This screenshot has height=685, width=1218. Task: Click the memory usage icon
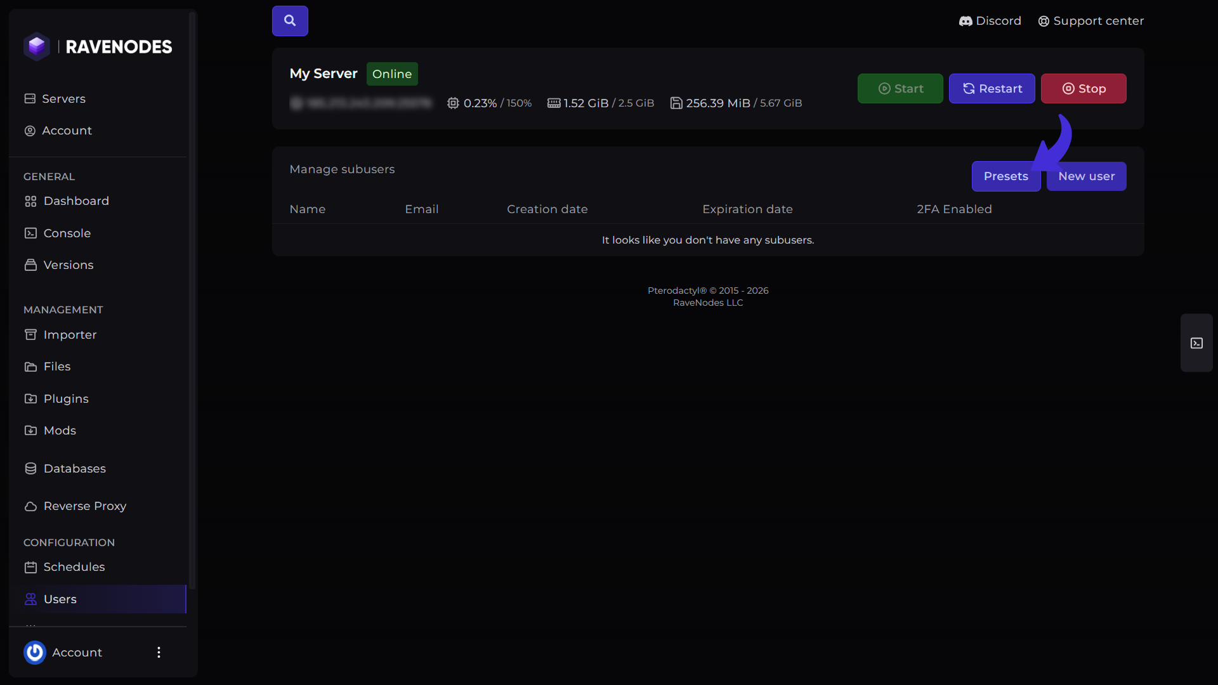click(554, 103)
